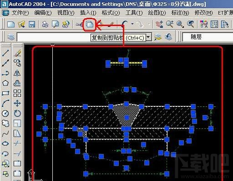Image resolution: width=233 pixels, height=181 pixels.
Task: Expand the Redo history dropdown arrow
Action: point(149,24)
